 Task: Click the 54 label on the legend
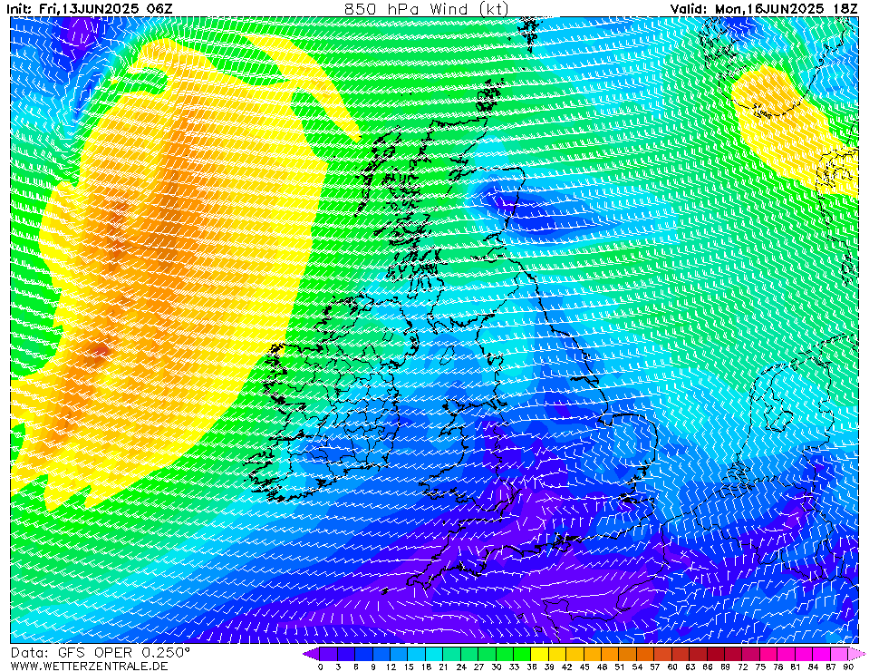click(x=637, y=667)
